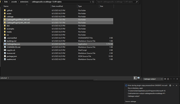This screenshot has height=104, width=180.
Task: Open notification settings gear
Action: coord(170,85)
